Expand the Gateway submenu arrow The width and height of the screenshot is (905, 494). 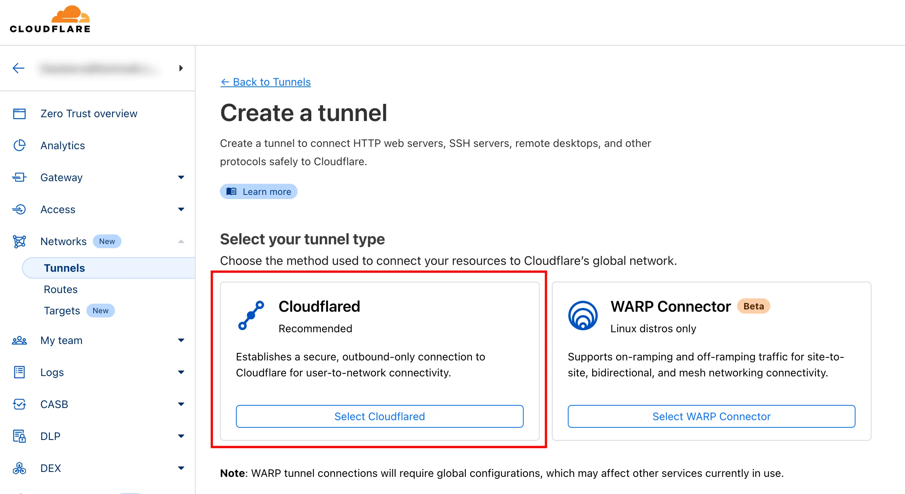(x=181, y=177)
